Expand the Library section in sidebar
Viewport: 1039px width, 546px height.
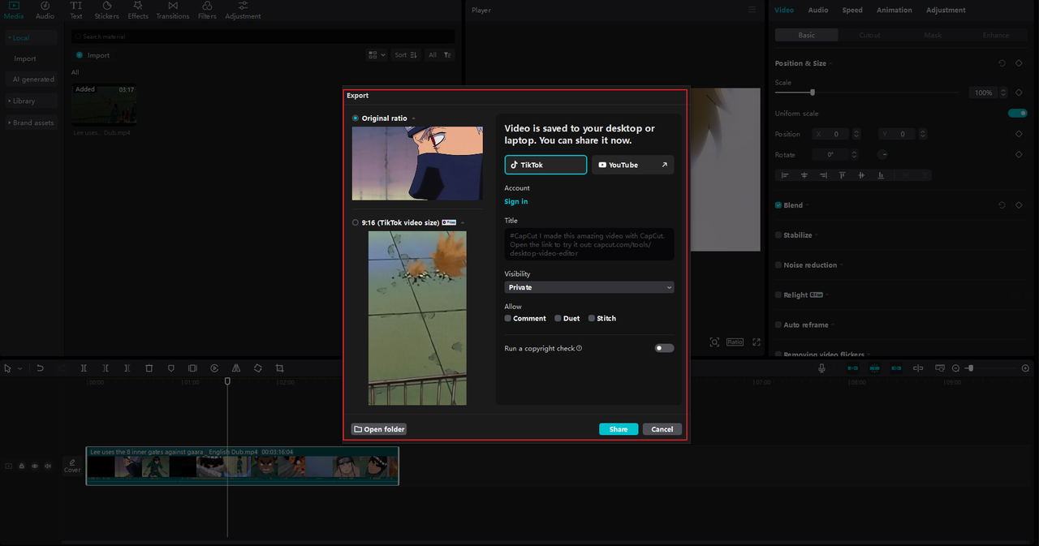pos(32,101)
